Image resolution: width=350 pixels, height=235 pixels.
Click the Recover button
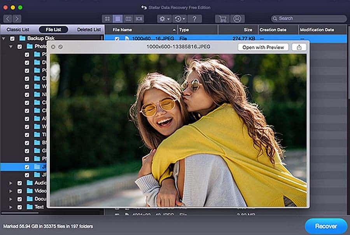[x=326, y=226]
